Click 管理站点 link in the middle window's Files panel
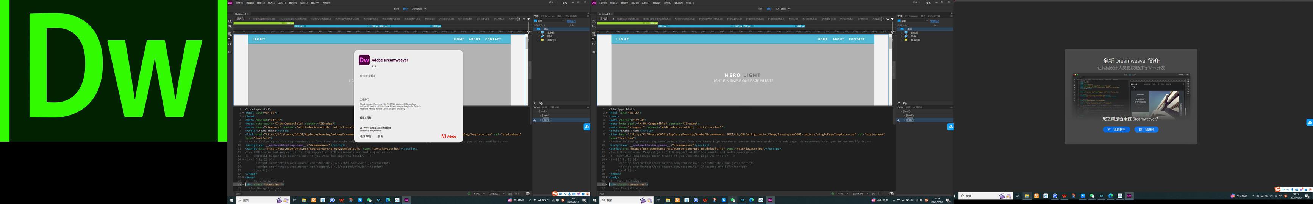Screen dimensions: 1313x204 935,21
